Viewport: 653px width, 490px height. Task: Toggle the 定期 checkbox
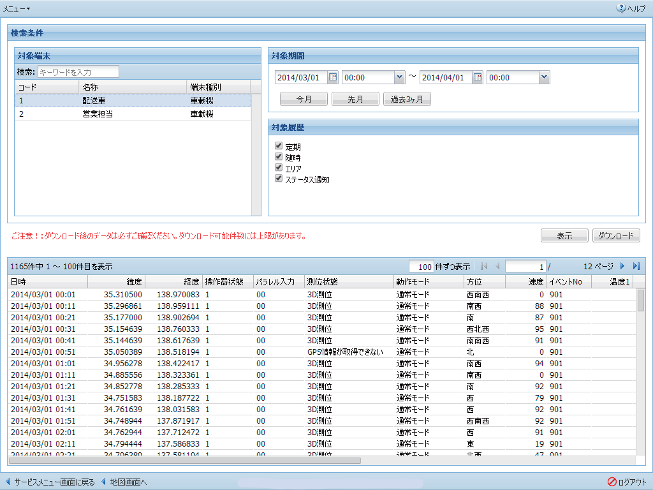pyautogui.click(x=279, y=145)
